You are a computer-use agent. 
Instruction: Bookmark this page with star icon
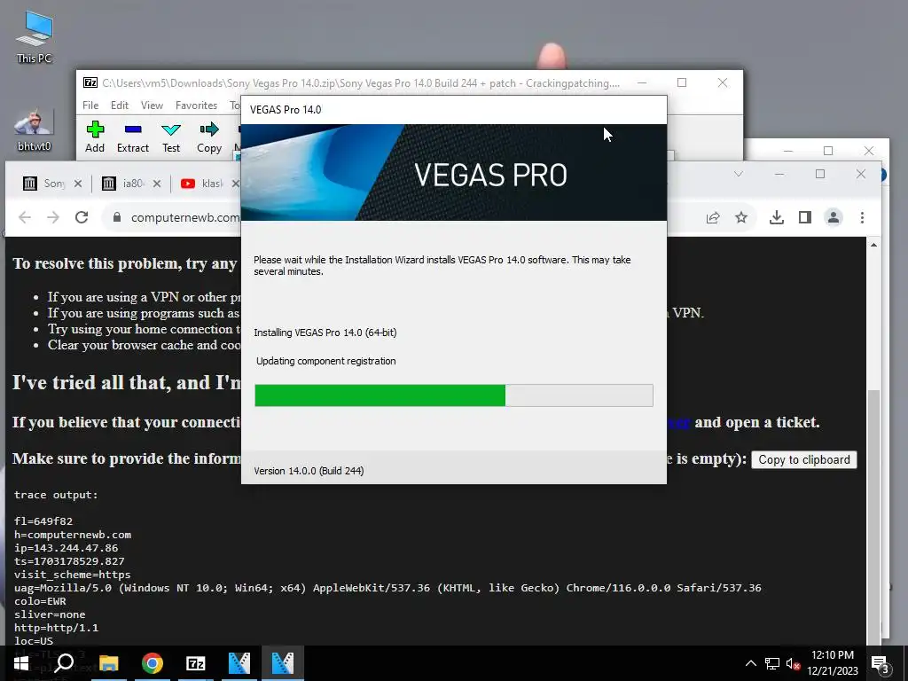741,217
